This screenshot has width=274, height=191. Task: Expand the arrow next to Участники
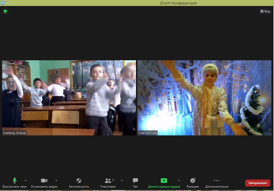tap(122, 181)
